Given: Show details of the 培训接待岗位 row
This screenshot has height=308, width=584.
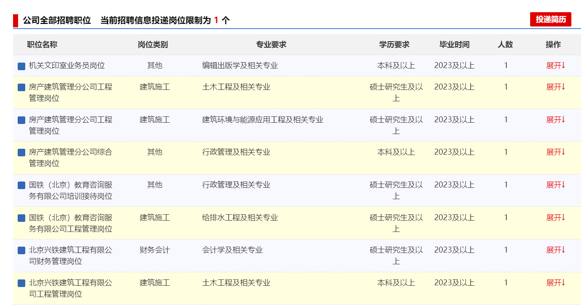Looking at the screenshot, I should 555,185.
